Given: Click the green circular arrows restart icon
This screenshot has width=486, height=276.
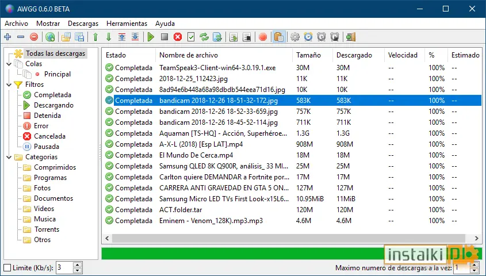Looking at the screenshot, I should click(204, 37).
